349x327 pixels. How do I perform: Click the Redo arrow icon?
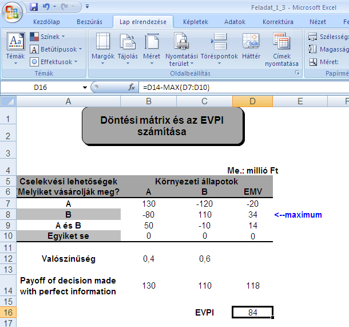point(64,7)
